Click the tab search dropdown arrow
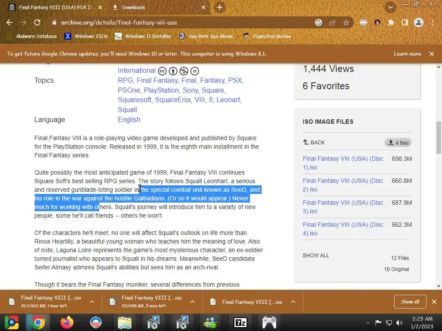Screen dimensions: 442x331 pos(391,7)
